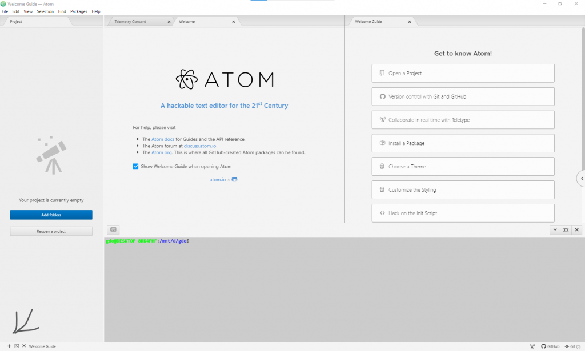Open the Edit menu
This screenshot has width=585, height=351.
click(x=15, y=11)
